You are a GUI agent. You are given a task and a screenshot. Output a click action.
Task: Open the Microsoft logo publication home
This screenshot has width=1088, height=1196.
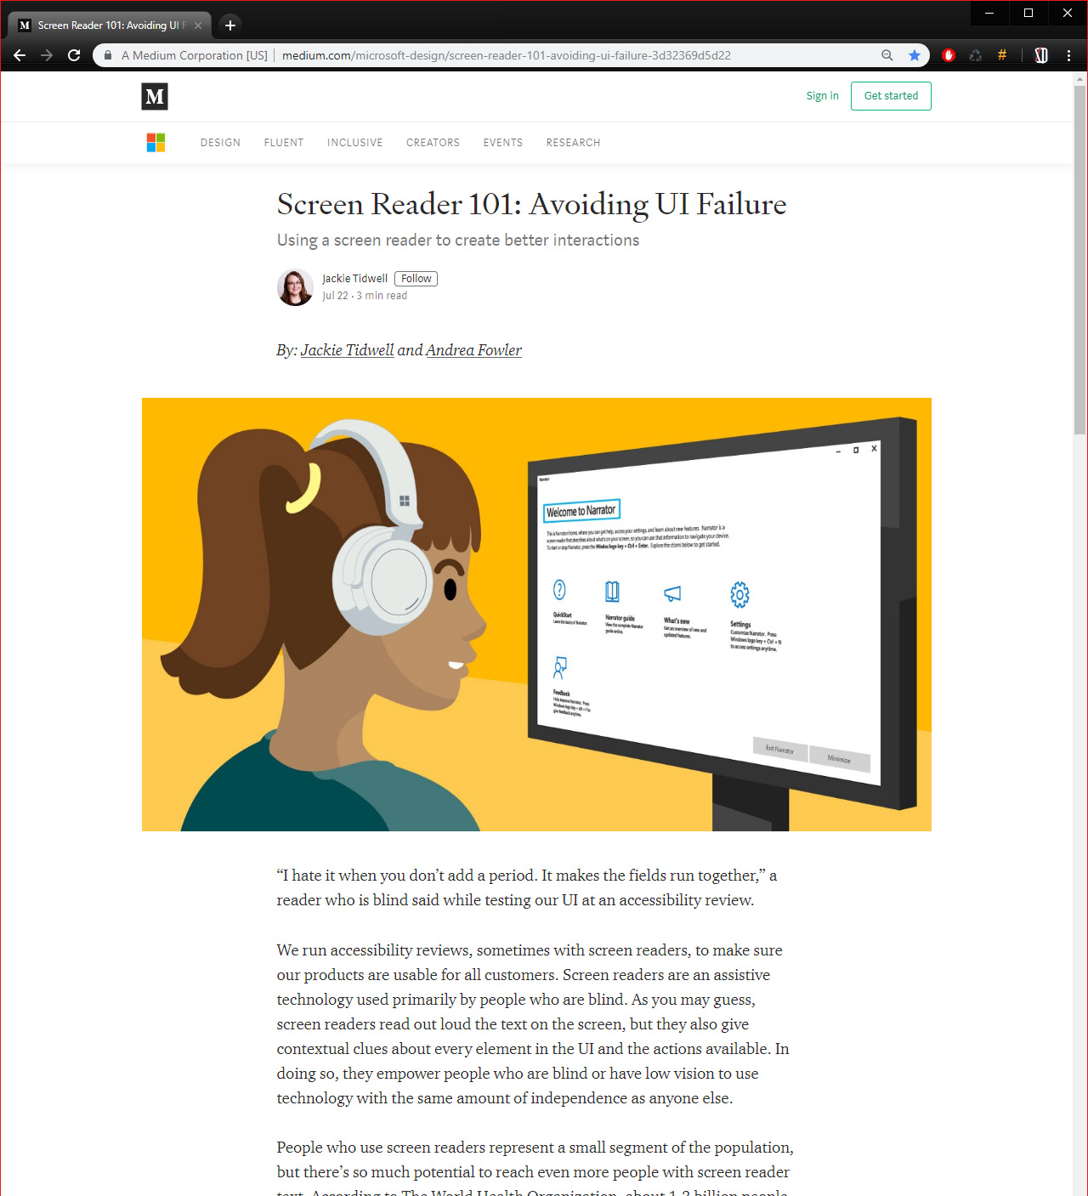click(156, 143)
